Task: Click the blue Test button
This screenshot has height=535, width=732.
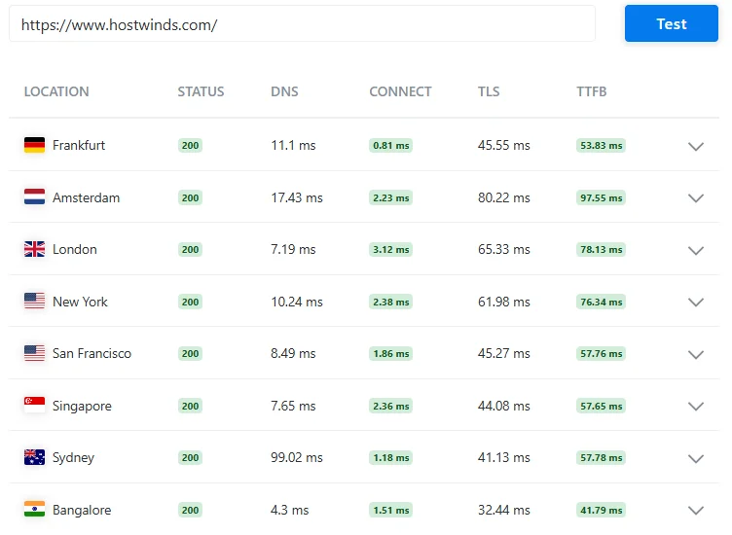Action: click(x=672, y=23)
